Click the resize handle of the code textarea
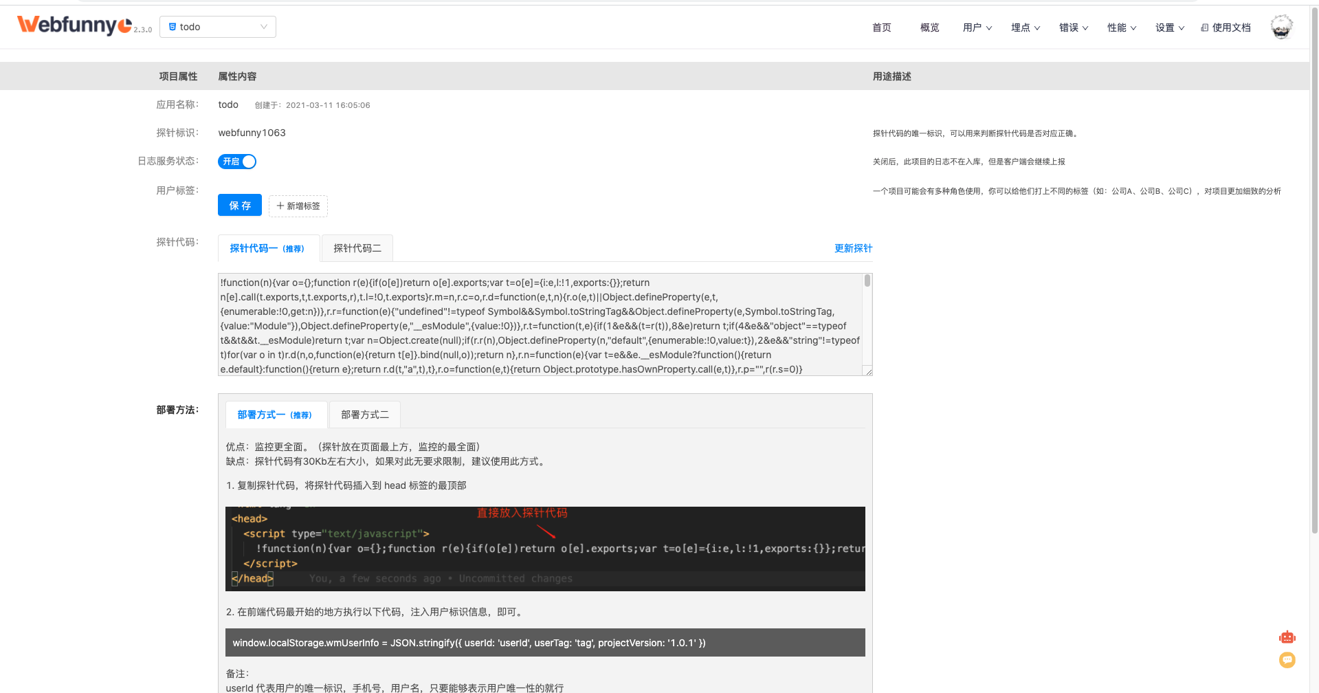Viewport: 1319px width, 693px height. [868, 371]
